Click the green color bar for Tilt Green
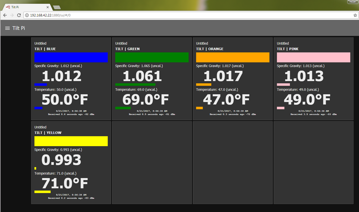This screenshot has height=212, width=359. point(152,57)
